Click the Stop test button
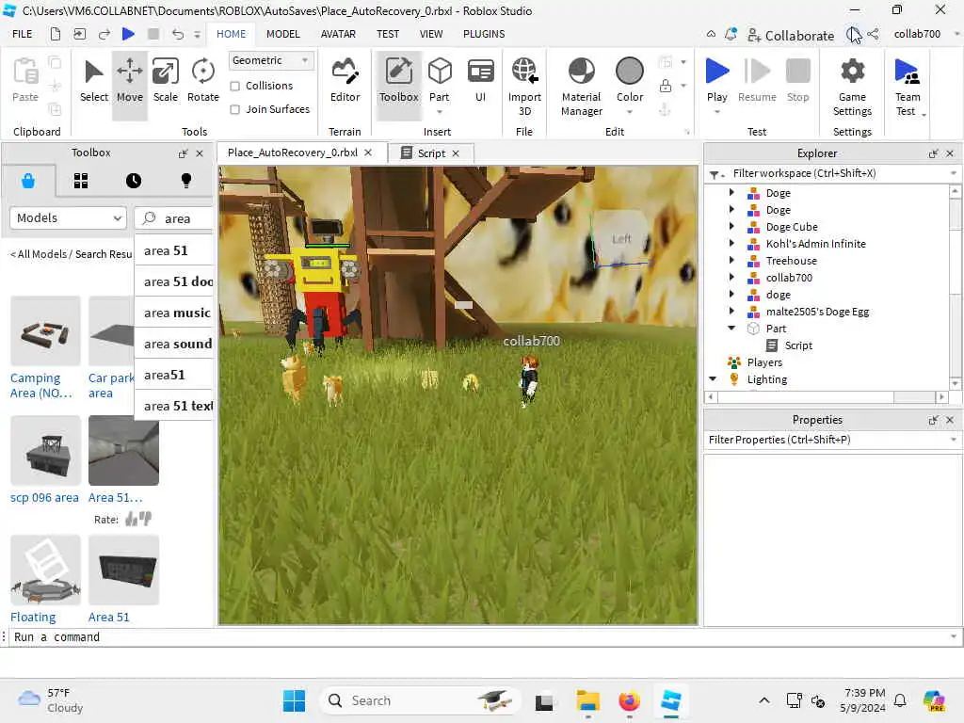This screenshot has width=964, height=723. (798, 81)
